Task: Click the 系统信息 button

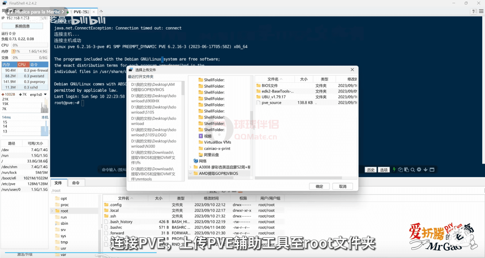Action: click(22, 26)
